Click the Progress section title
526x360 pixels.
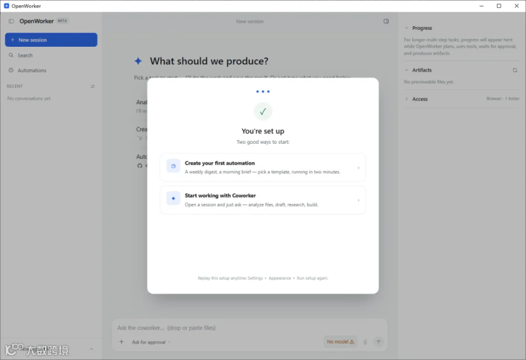422,28
